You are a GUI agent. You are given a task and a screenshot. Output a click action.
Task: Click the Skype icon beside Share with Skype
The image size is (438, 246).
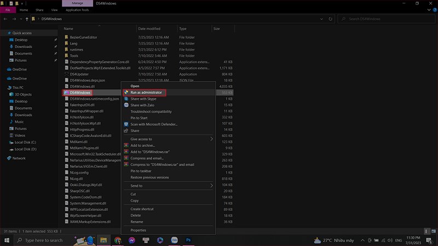coord(126,99)
